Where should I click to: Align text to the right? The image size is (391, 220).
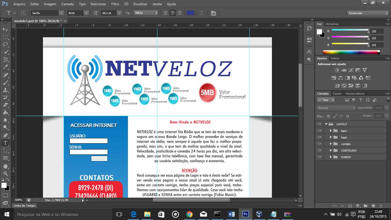point(179,13)
